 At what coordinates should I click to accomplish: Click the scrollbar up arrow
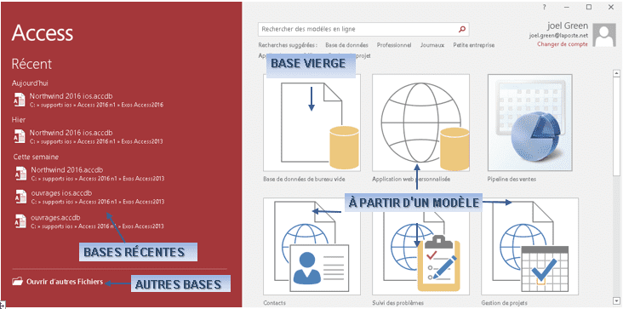pyautogui.click(x=616, y=73)
